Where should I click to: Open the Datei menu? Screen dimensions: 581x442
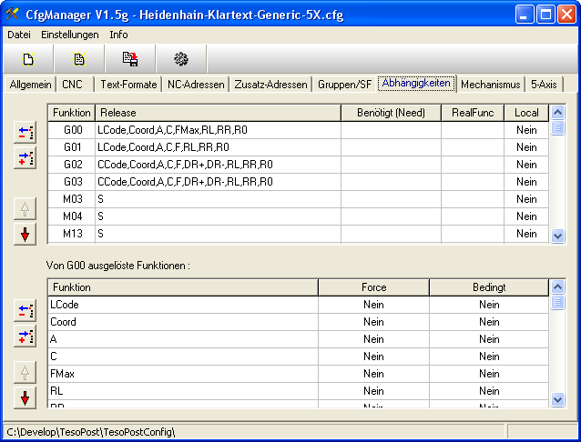[19, 35]
